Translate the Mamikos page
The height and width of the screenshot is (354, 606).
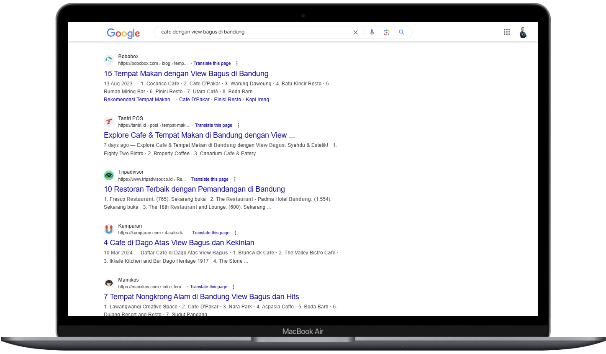(208, 287)
